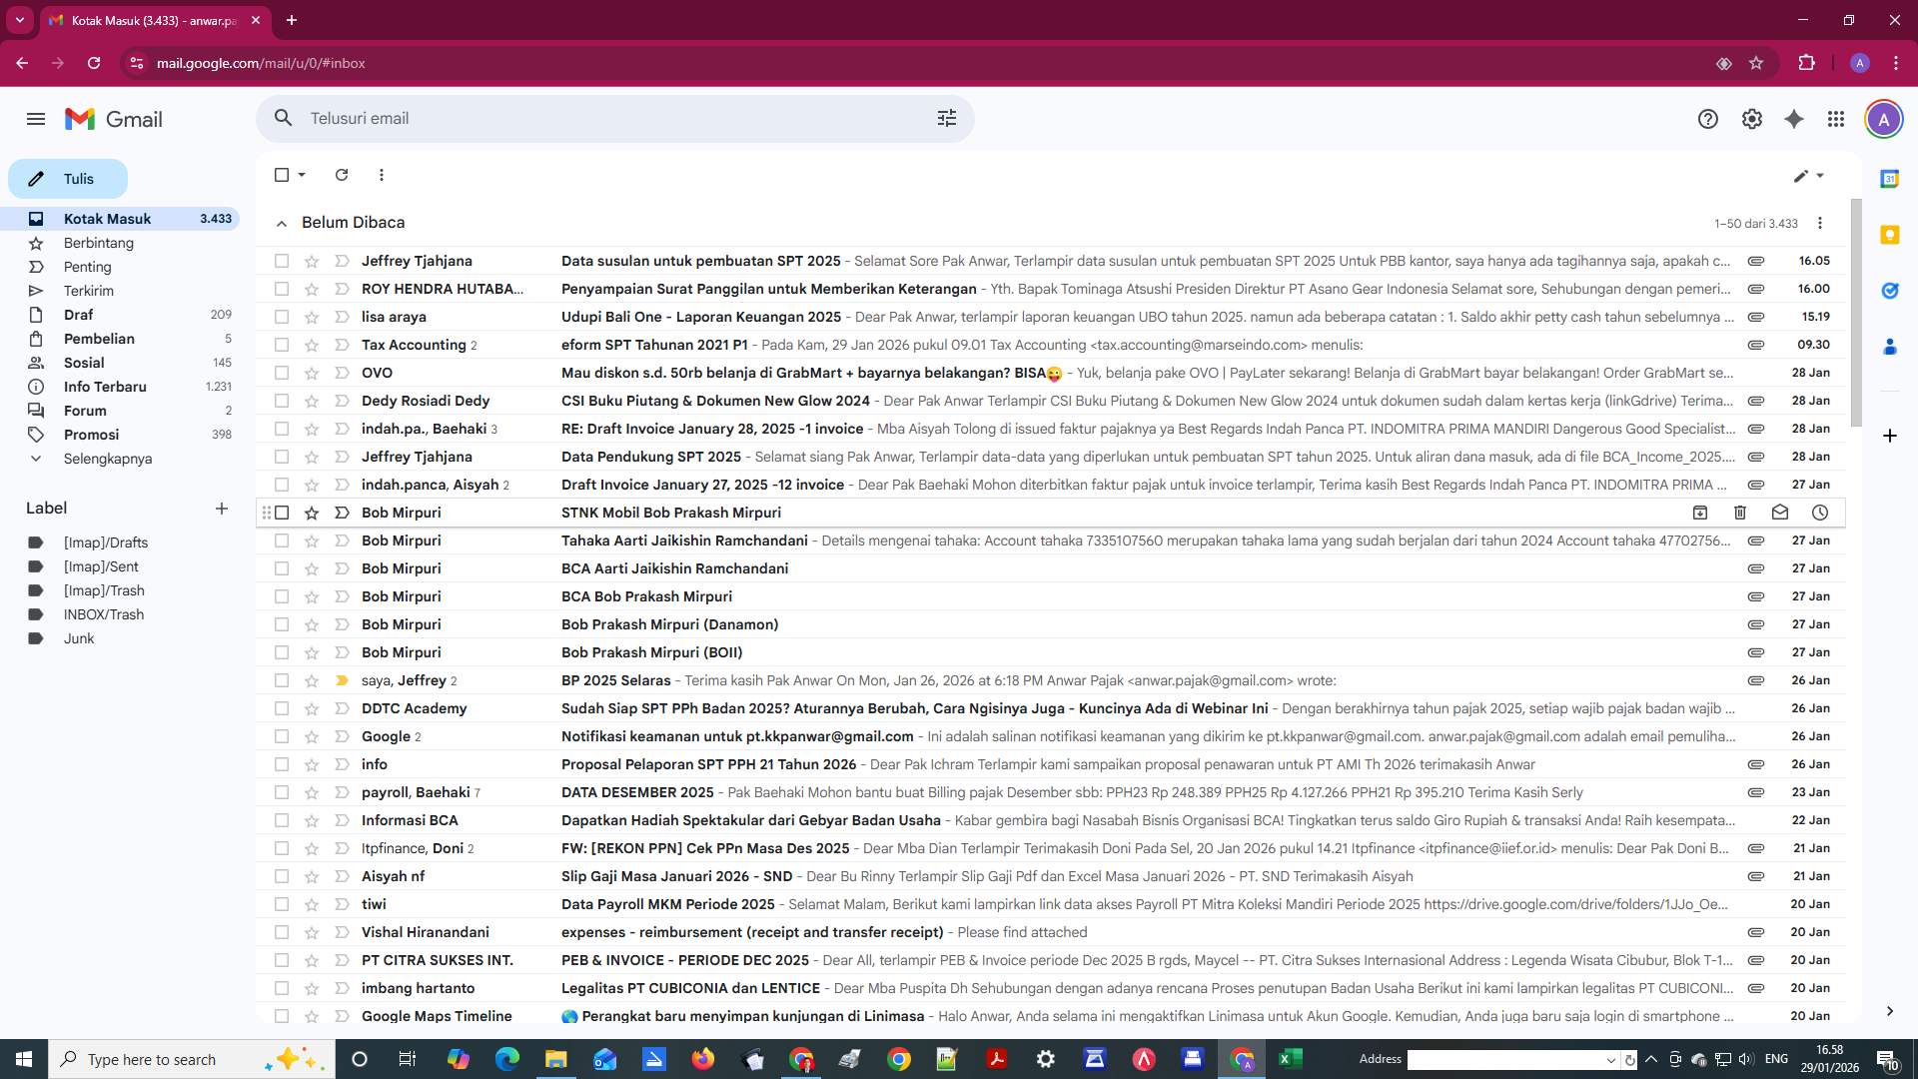The image size is (1918, 1079).
Task: Open the search filter options icon
Action: click(x=946, y=118)
